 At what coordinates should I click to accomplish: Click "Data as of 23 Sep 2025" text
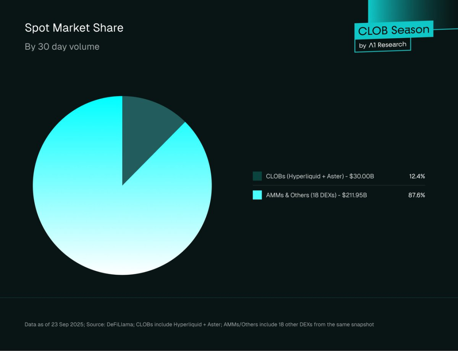(53, 324)
